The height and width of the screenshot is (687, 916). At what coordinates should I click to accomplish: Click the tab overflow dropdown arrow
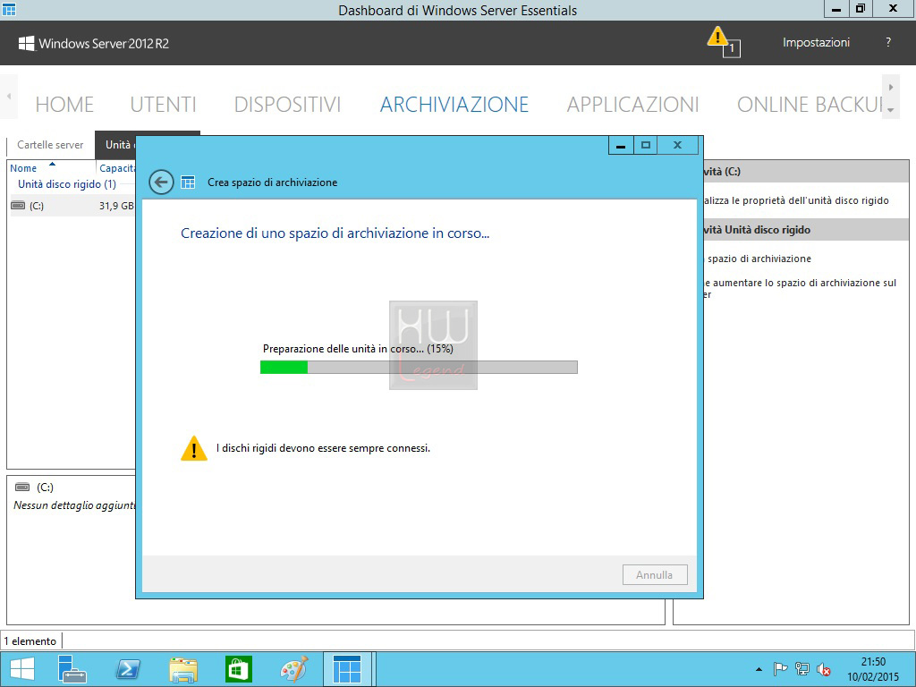click(x=890, y=109)
